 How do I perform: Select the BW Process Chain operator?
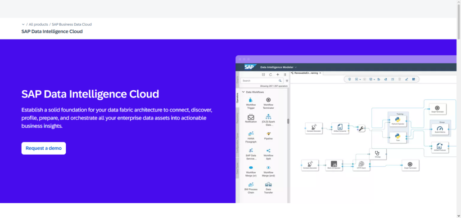point(251,188)
